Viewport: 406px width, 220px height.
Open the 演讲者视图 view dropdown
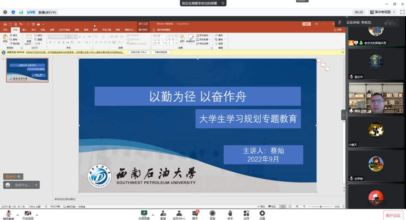pyautogui.click(x=383, y=12)
